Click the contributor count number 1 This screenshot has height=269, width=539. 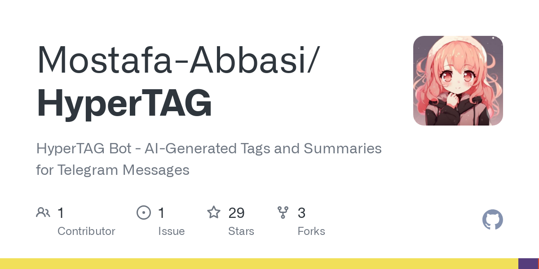[x=61, y=213]
